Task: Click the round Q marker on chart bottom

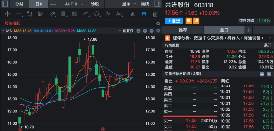Action: (20, 129)
